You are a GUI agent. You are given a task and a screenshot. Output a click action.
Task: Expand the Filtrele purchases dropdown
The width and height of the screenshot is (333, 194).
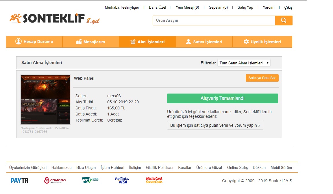tap(244, 63)
